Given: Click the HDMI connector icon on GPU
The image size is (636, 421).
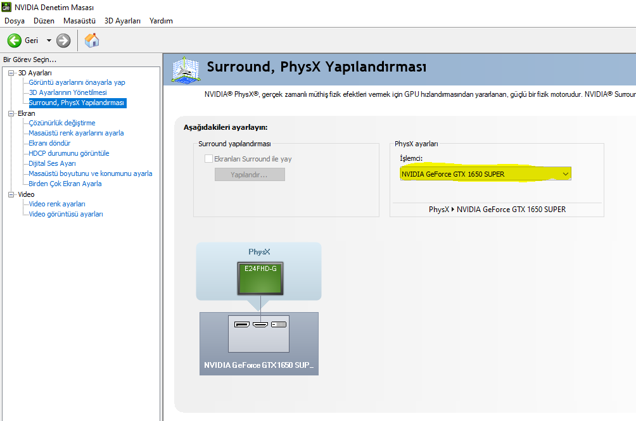Looking at the screenshot, I should [x=260, y=325].
